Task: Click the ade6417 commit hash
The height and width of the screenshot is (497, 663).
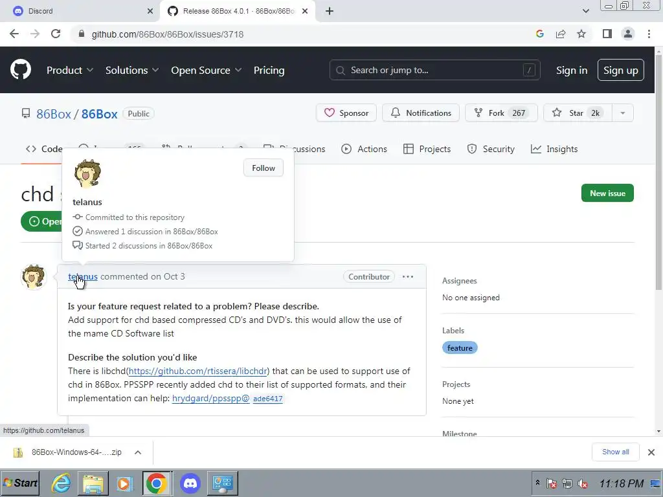Action: 267,399
